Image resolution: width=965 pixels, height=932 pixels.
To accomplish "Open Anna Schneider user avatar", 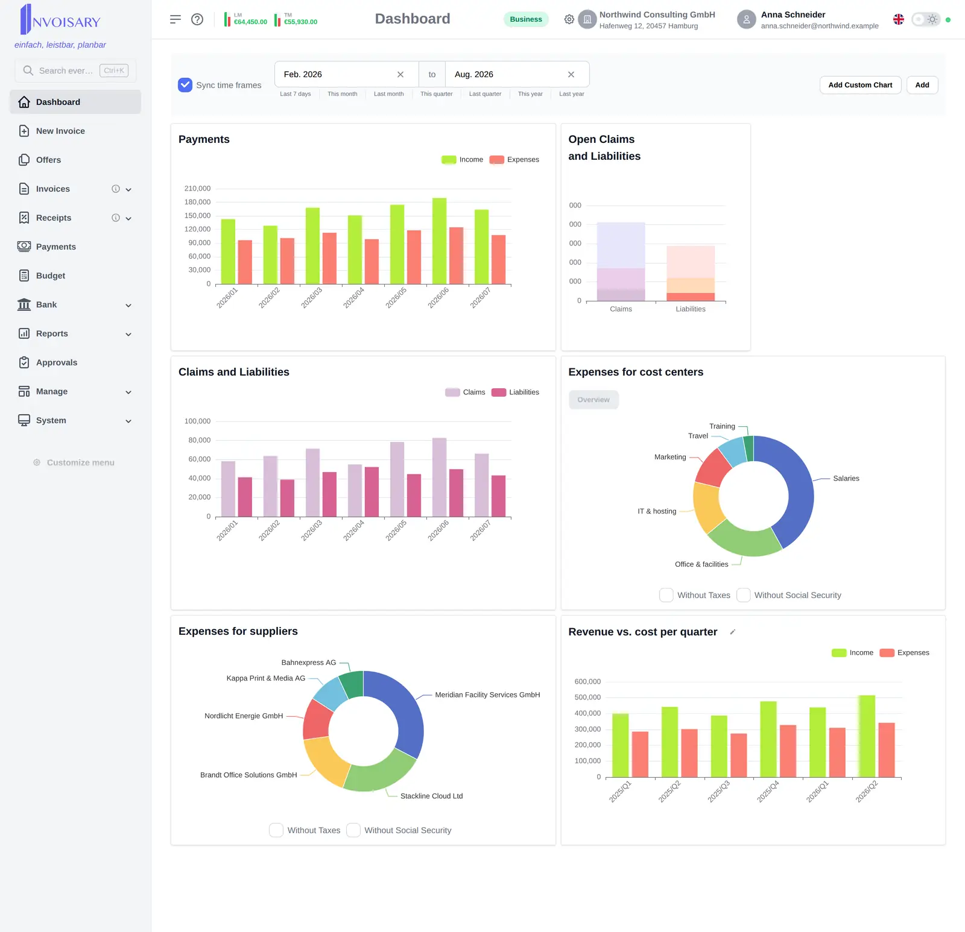I will 747,19.
